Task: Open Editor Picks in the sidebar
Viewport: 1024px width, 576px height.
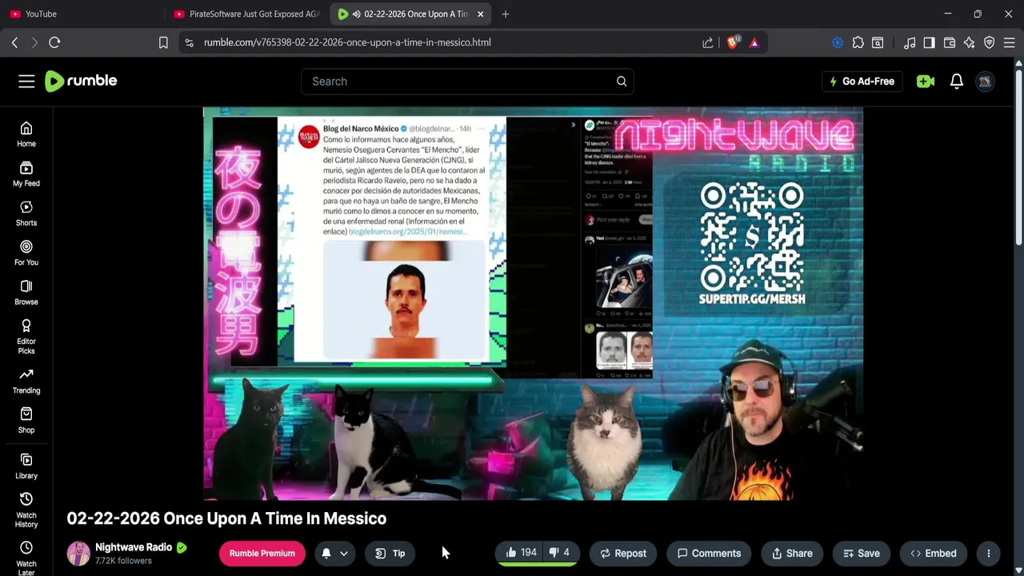Action: (x=26, y=337)
